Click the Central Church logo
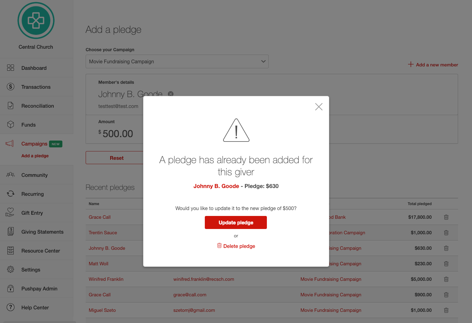Image resolution: width=472 pixels, height=323 pixels. pyautogui.click(x=36, y=21)
